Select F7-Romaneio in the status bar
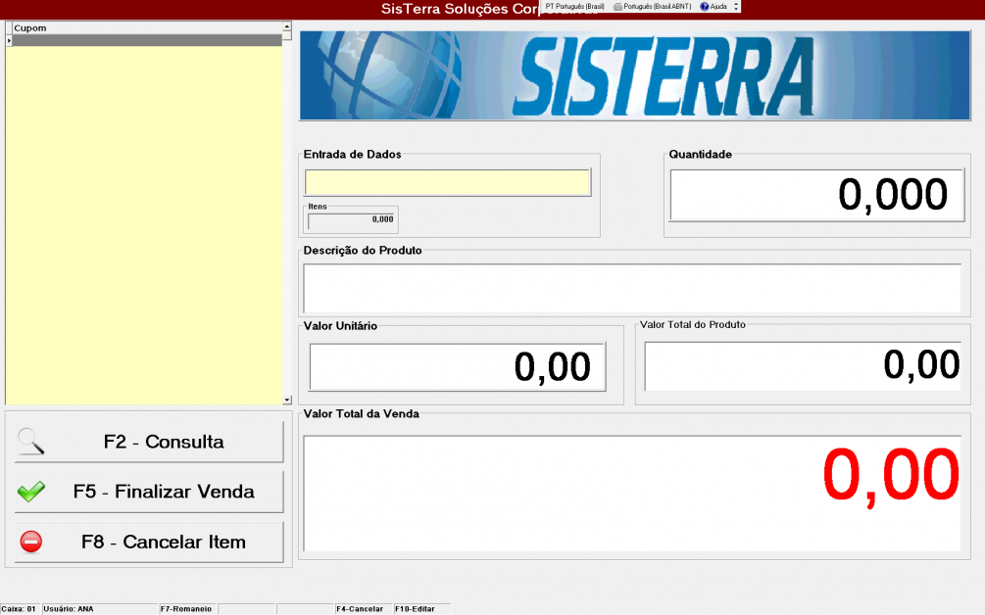The height and width of the screenshot is (615, 985). [x=186, y=609]
